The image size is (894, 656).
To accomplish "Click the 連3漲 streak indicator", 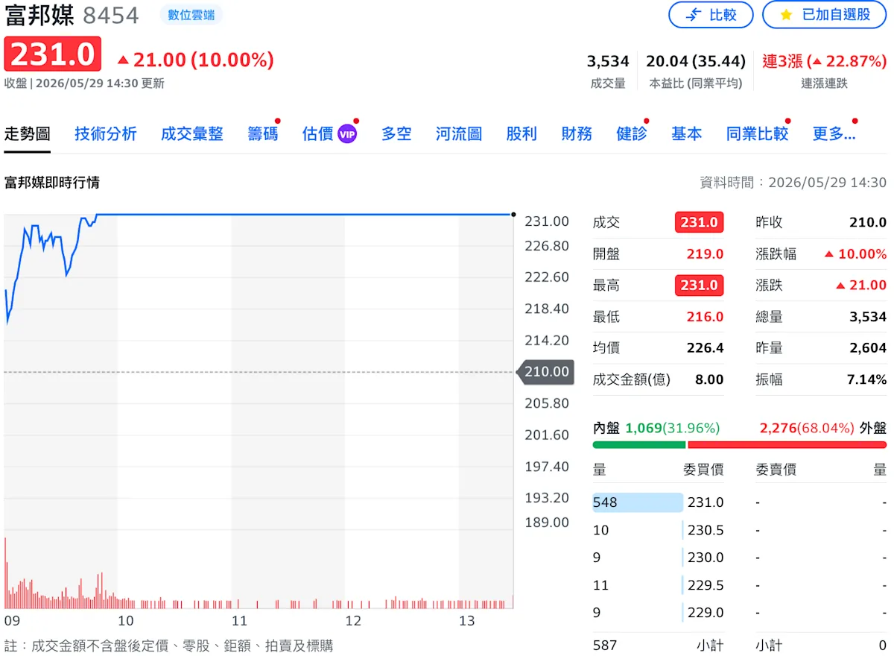I will click(824, 61).
